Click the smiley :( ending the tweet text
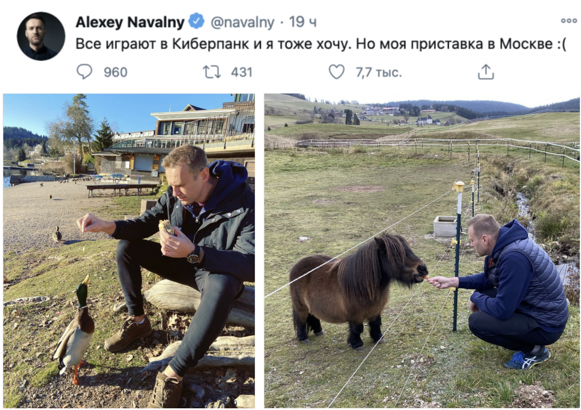Viewport: 581px width, 410px height. (x=561, y=44)
